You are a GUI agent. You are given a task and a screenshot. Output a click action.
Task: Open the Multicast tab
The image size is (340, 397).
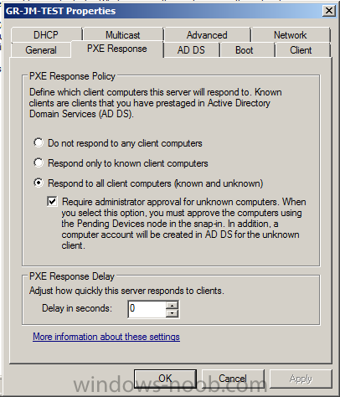[x=123, y=35]
